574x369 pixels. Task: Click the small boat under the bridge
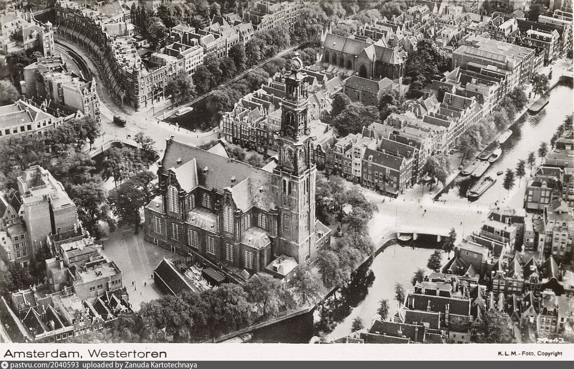[x=404, y=237]
